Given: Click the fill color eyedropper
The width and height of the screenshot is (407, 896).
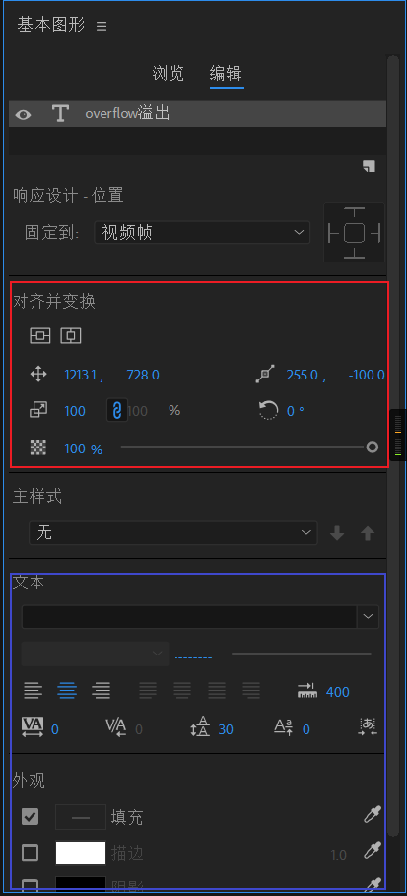Looking at the screenshot, I should pos(373,815).
